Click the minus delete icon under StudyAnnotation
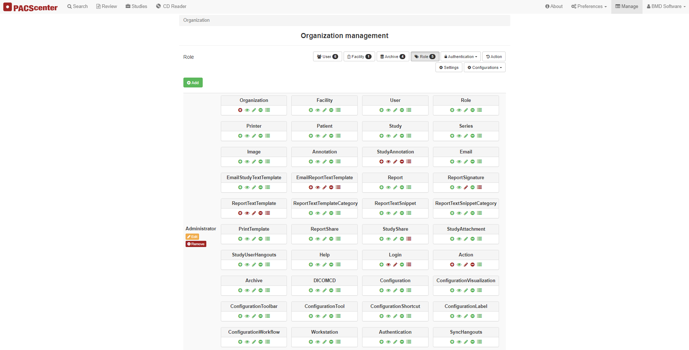The width and height of the screenshot is (689, 350). (x=402, y=162)
